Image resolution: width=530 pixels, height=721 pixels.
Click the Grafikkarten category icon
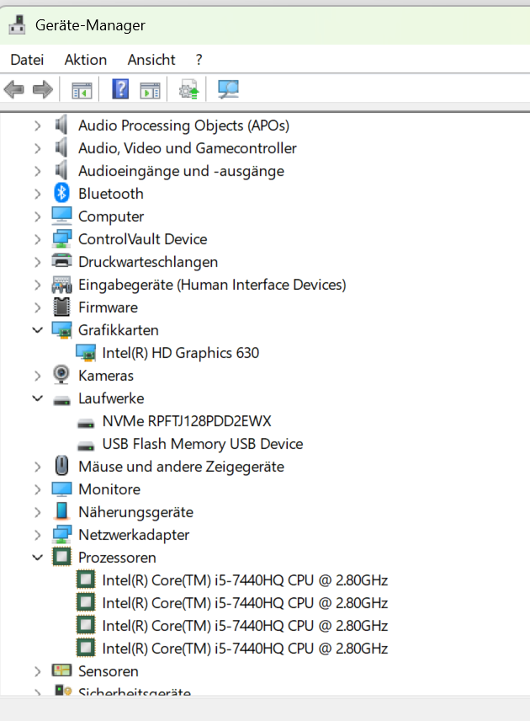61,329
